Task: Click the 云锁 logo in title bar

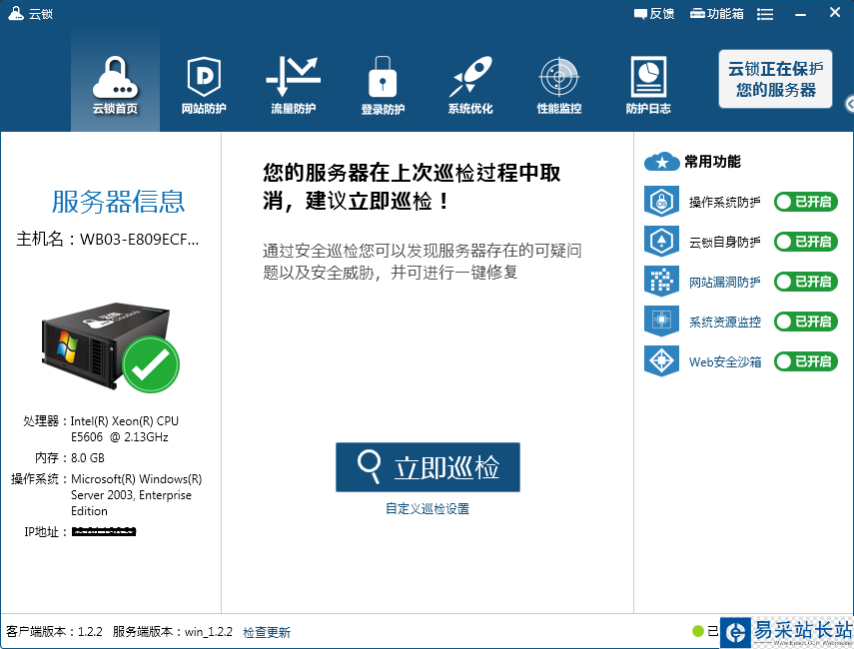Action: pyautogui.click(x=16, y=13)
